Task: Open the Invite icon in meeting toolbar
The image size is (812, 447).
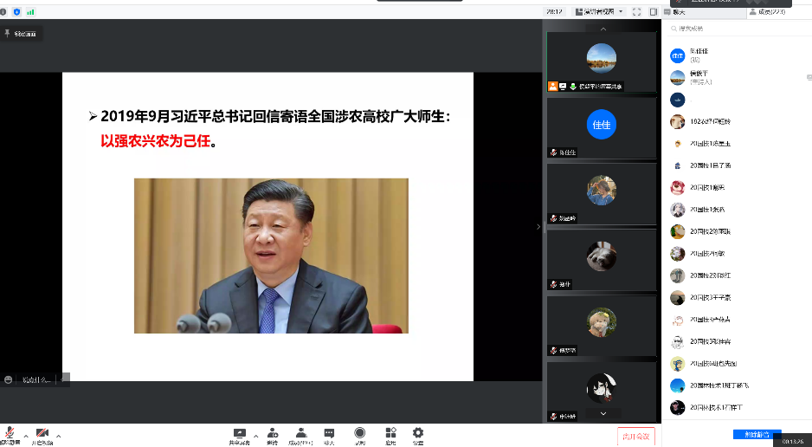Action: 272,433
